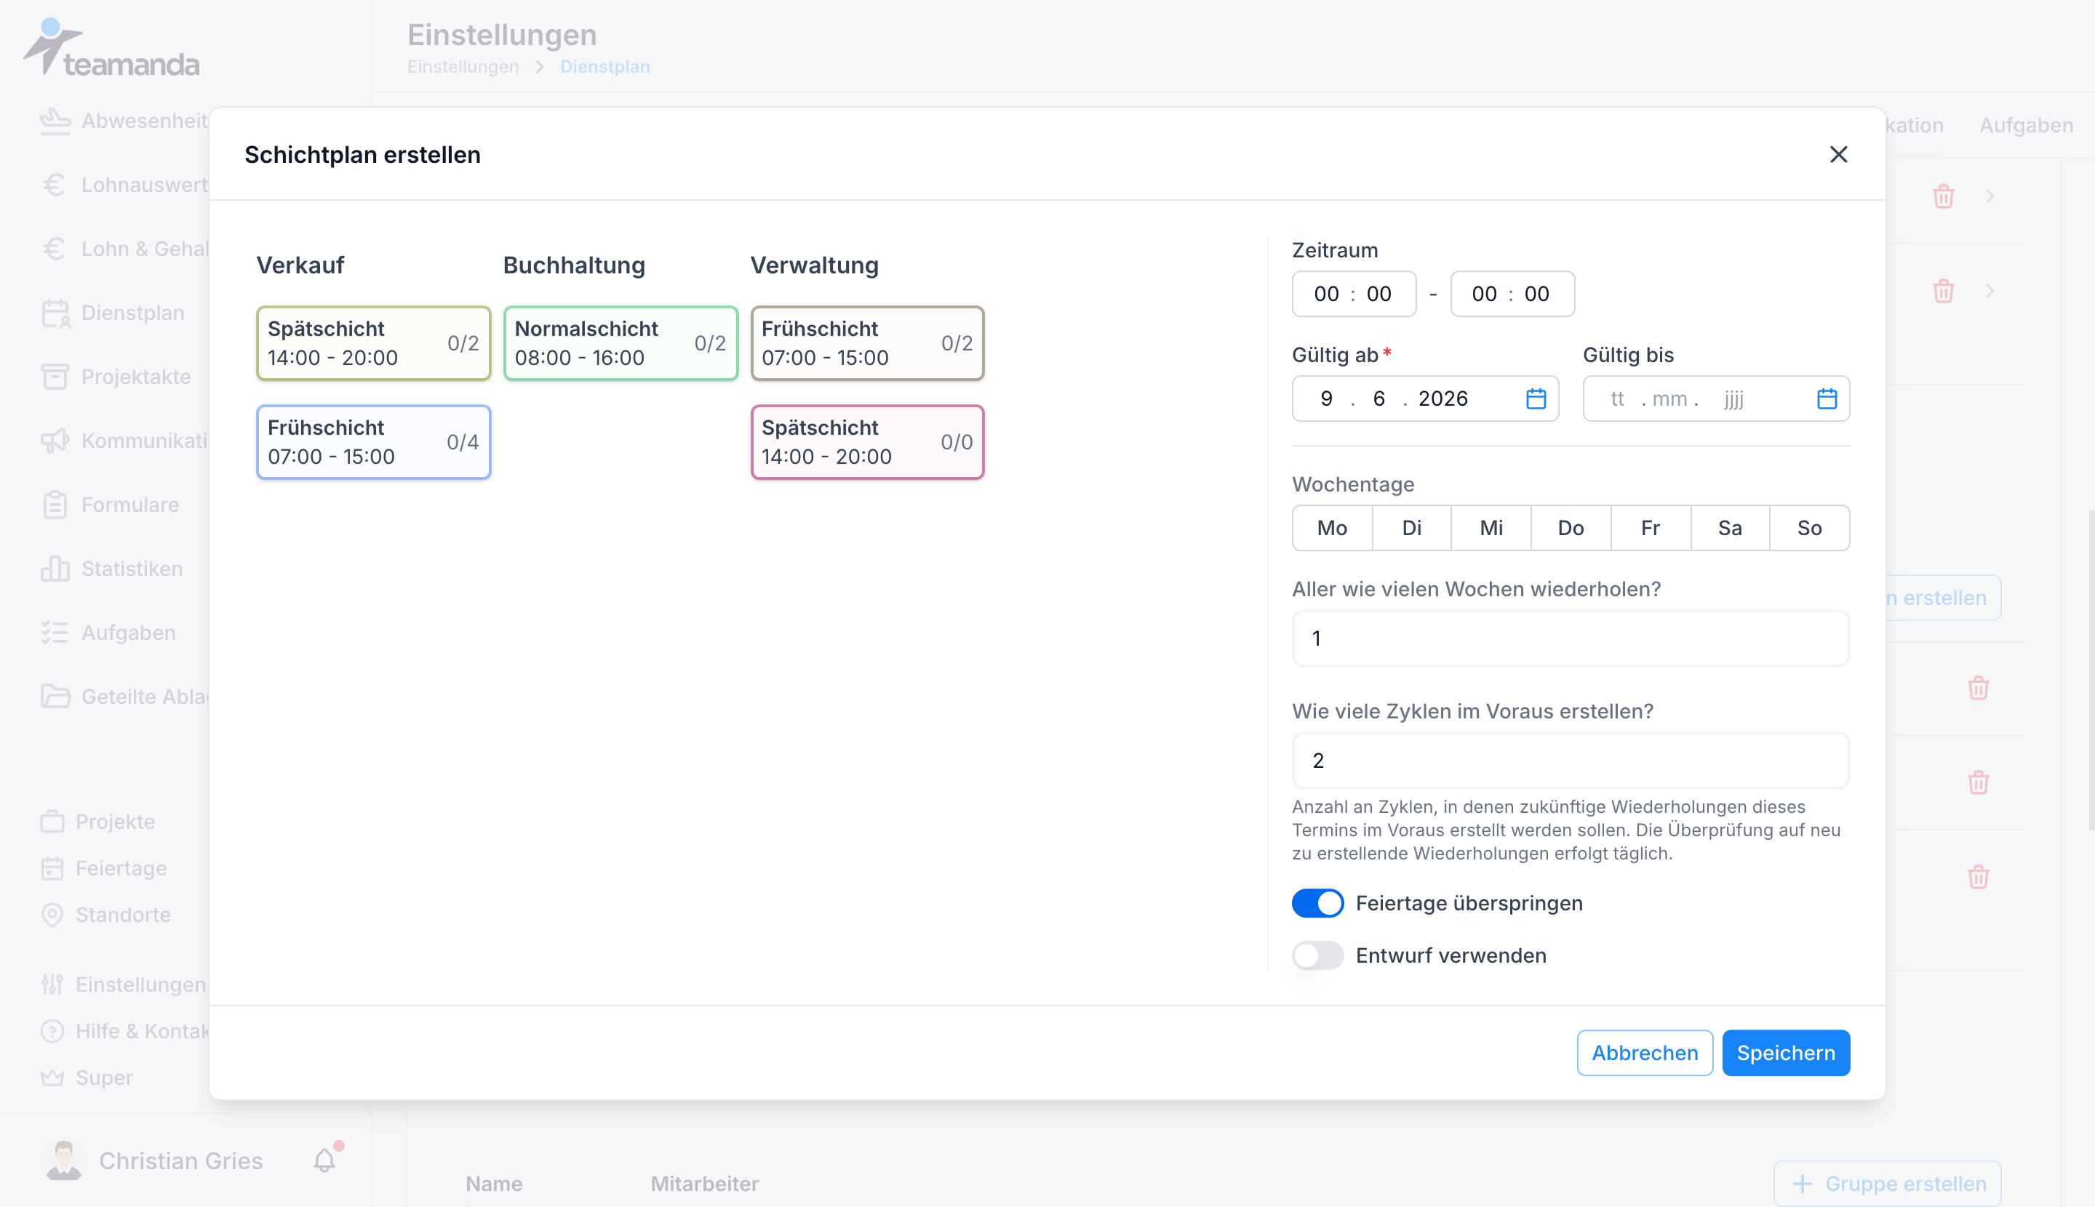Select Verwaltung Frühschicht 07:00 - 15:00 card
The height and width of the screenshot is (1207, 2095).
[x=866, y=343]
